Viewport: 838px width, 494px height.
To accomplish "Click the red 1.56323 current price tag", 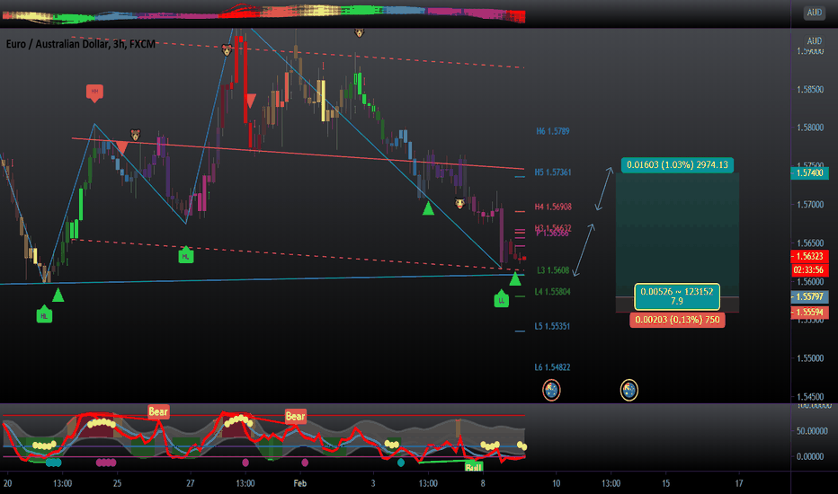I will [x=809, y=256].
